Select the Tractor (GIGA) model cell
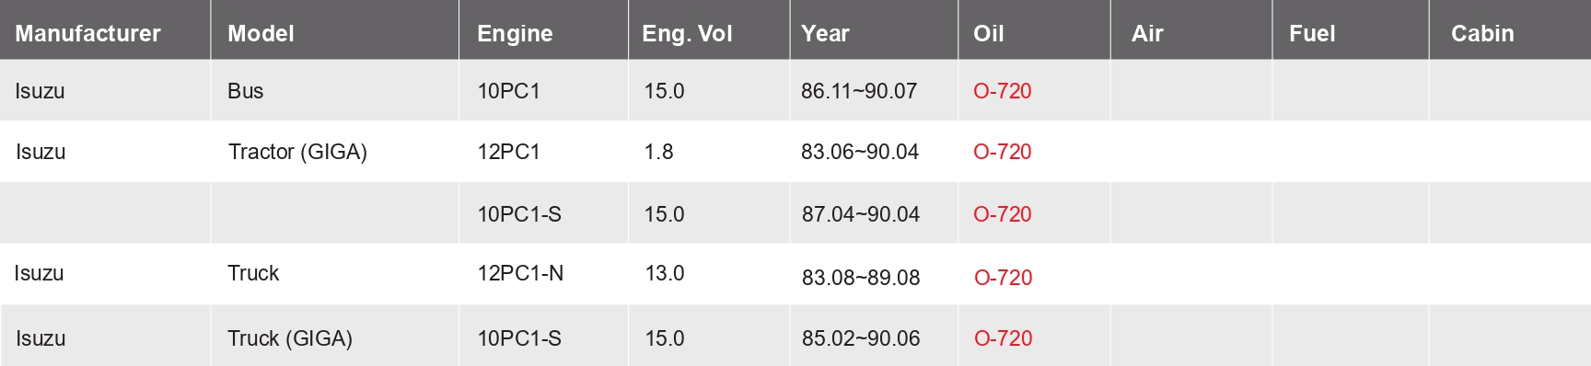The image size is (1591, 366). point(297,152)
